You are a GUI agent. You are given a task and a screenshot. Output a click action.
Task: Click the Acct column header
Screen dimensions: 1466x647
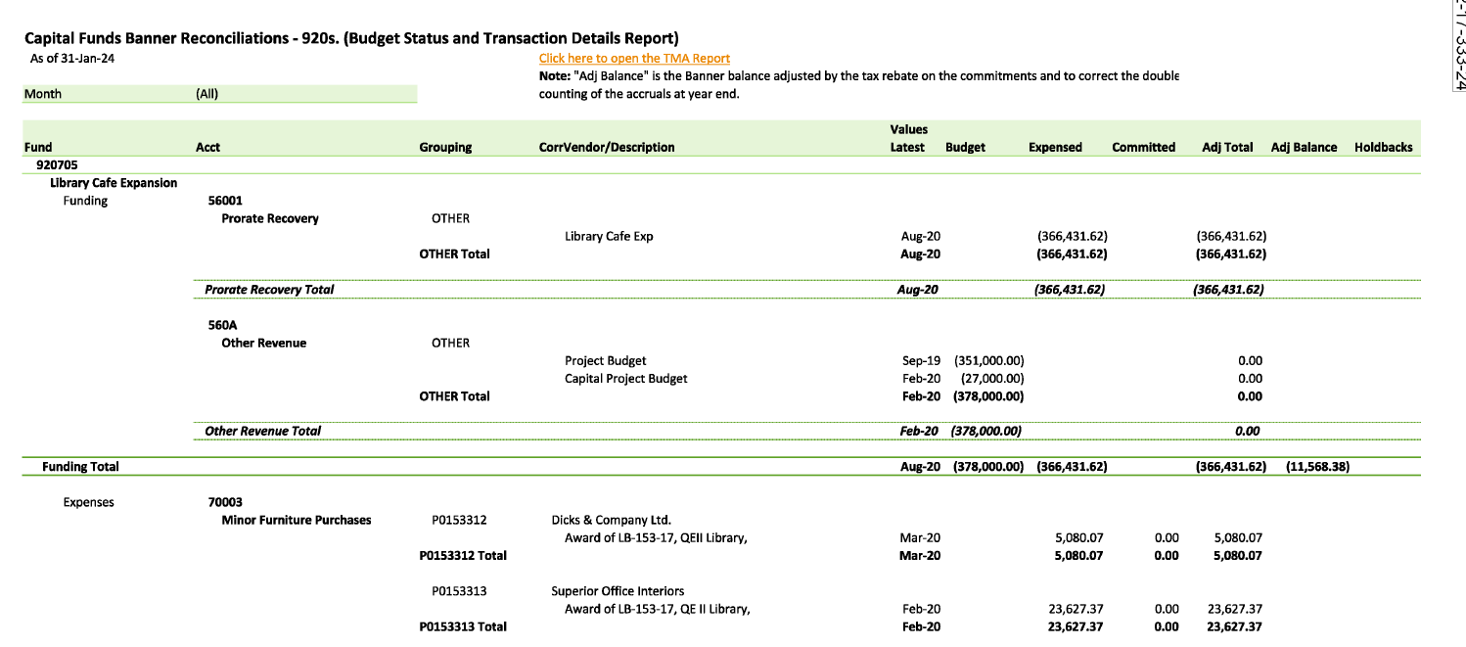(x=207, y=148)
